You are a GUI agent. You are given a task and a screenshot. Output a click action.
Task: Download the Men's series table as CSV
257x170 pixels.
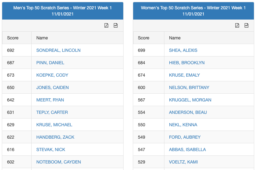tap(116, 25)
